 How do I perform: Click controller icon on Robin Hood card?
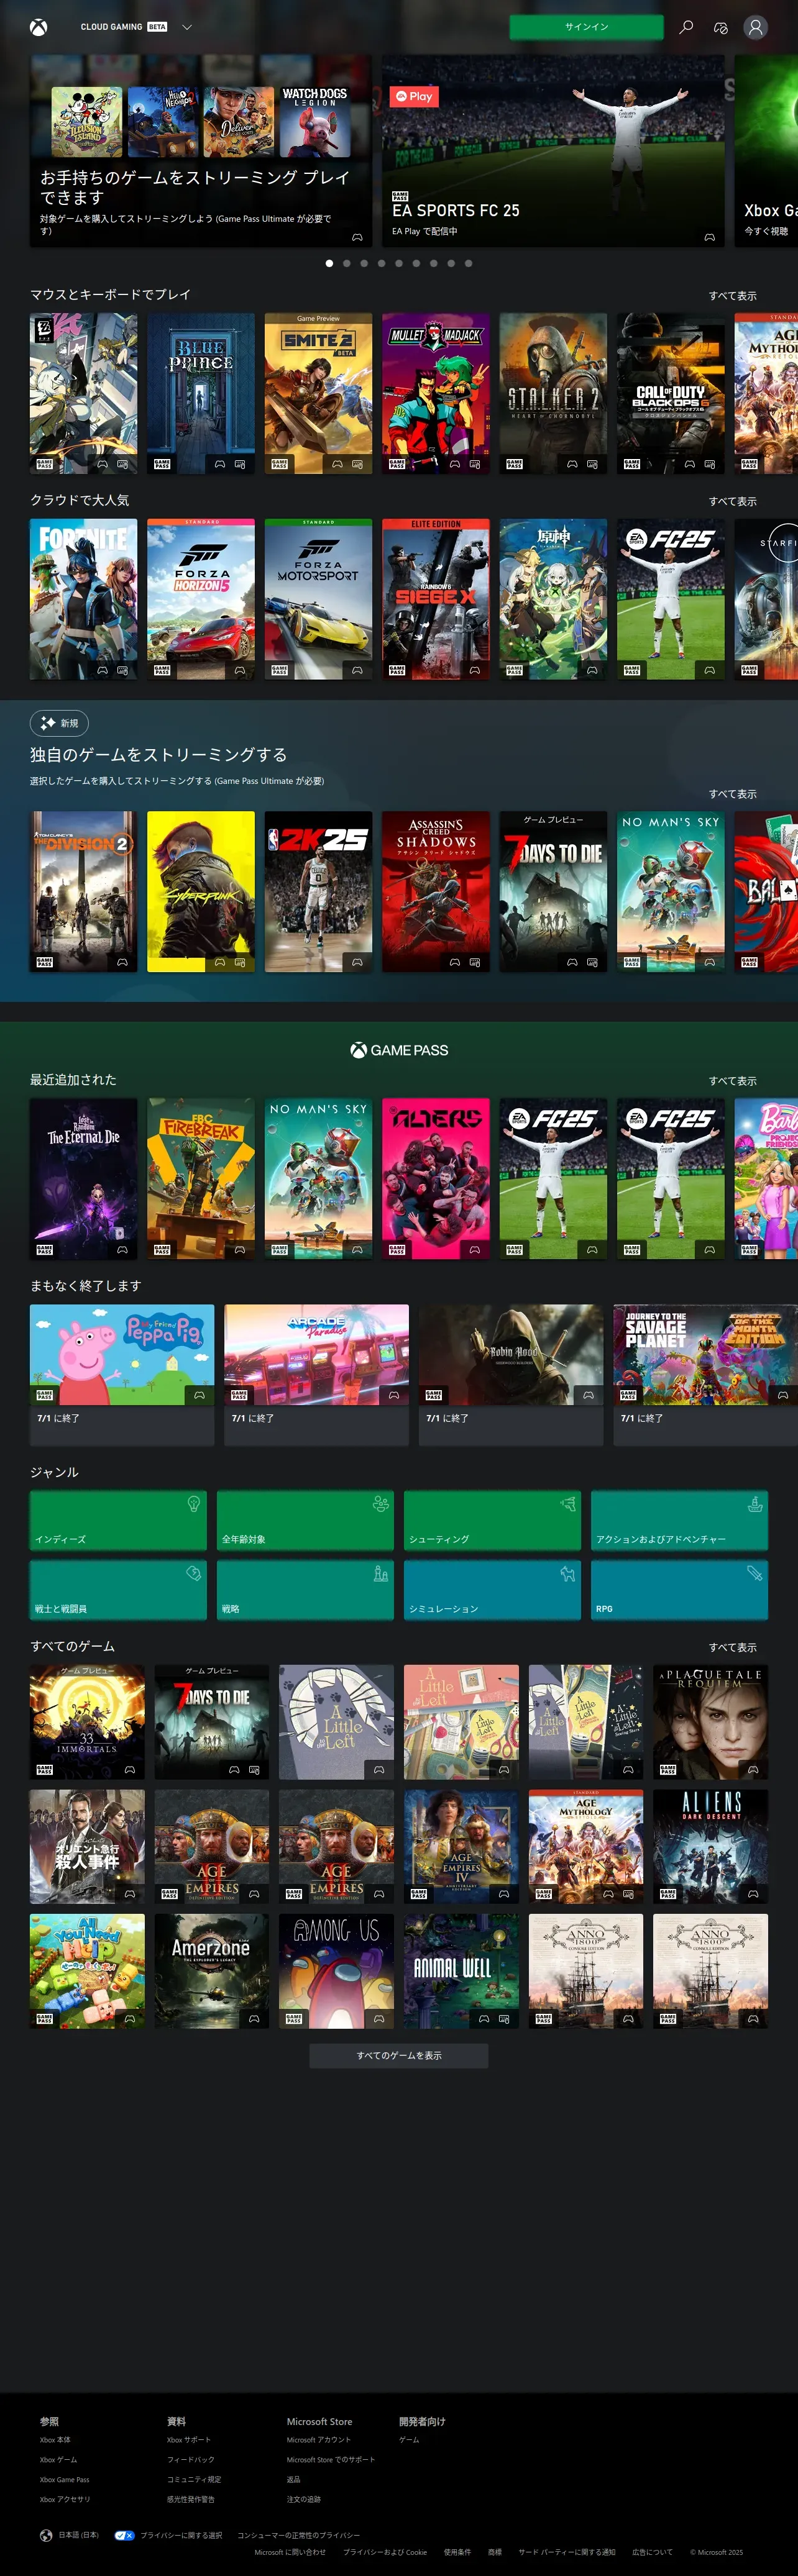[588, 1394]
